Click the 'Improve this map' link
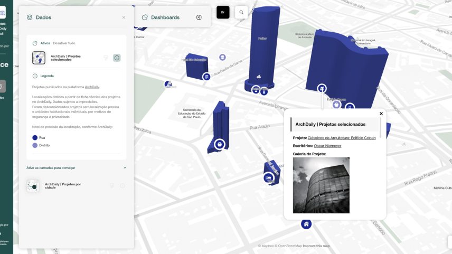 point(316,246)
